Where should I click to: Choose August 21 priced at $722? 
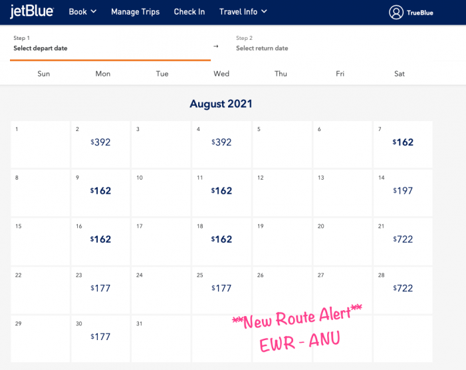click(402, 239)
